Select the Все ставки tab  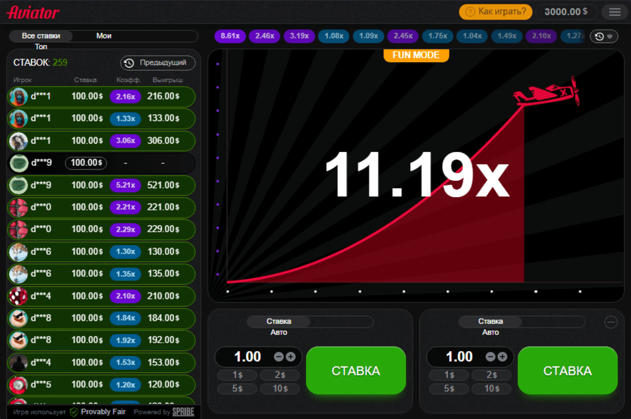coord(41,36)
